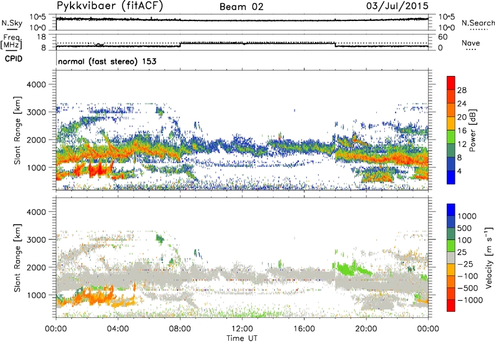Click the 04:00 time axis label

(x=118, y=329)
